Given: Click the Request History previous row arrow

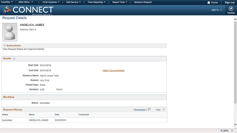Looking at the screenshot, I should (164, 109).
